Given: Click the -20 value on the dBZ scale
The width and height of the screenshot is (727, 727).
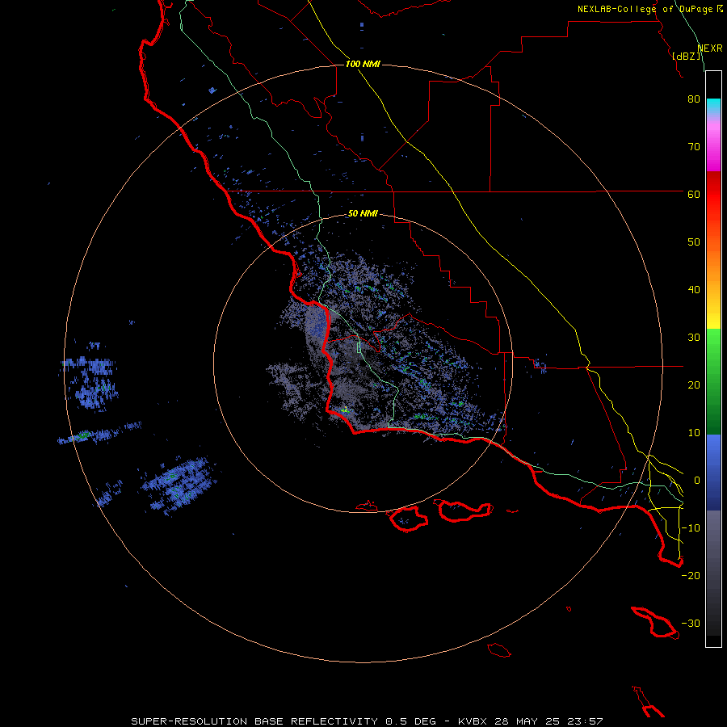Looking at the screenshot, I should click(x=691, y=576).
